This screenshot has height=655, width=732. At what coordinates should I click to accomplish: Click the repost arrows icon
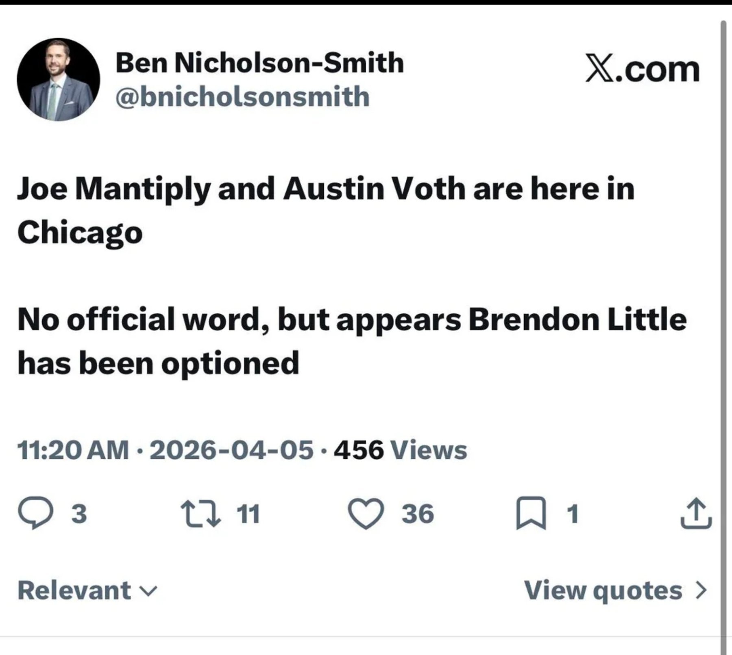pyautogui.click(x=201, y=513)
